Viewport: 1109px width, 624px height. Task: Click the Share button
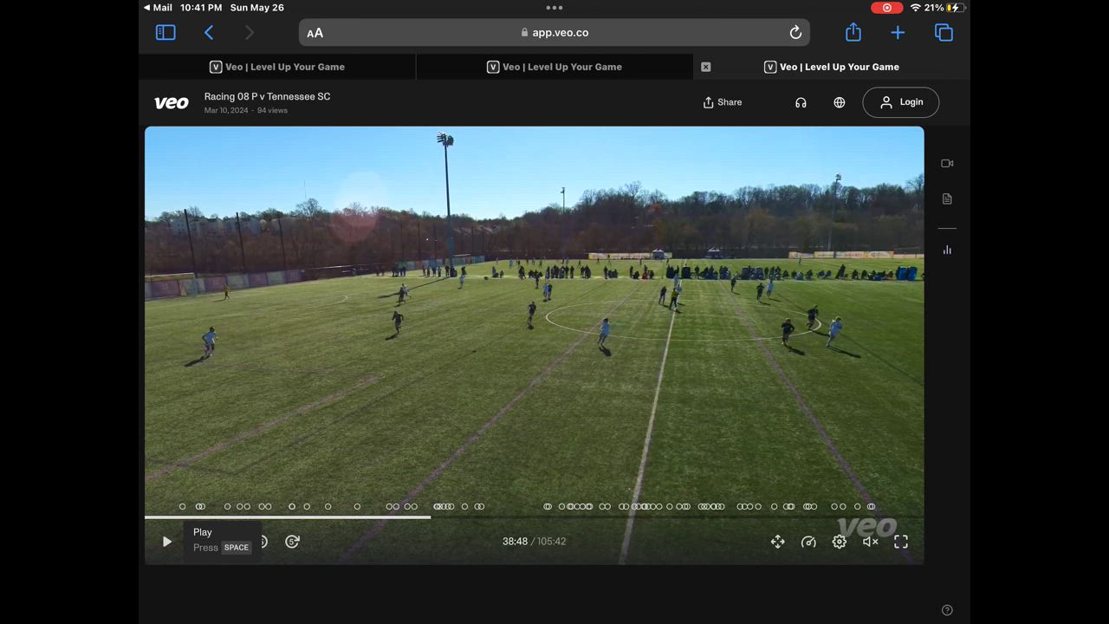722,102
